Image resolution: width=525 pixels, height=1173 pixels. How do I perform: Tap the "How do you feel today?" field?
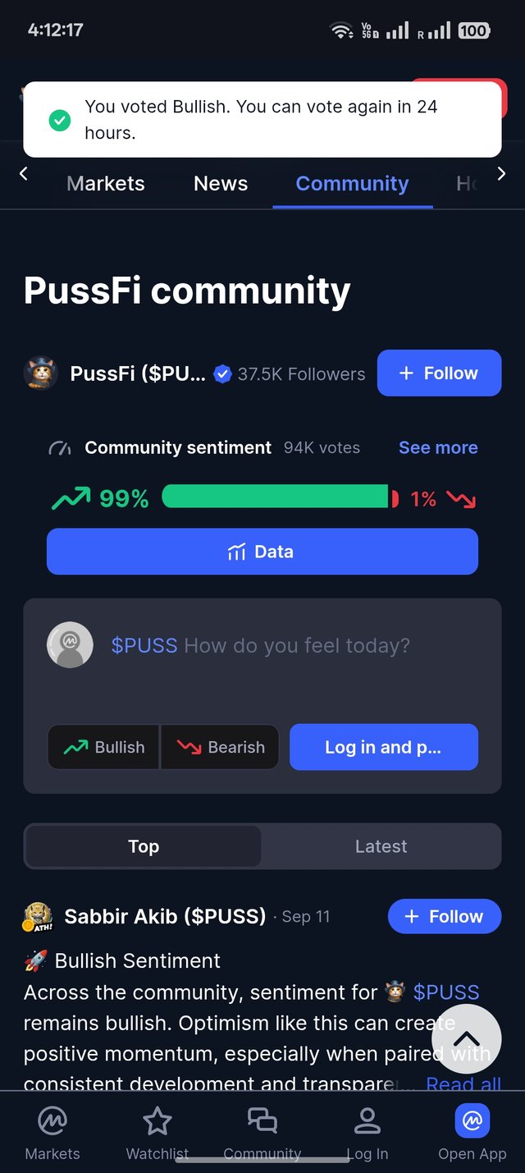click(x=295, y=646)
